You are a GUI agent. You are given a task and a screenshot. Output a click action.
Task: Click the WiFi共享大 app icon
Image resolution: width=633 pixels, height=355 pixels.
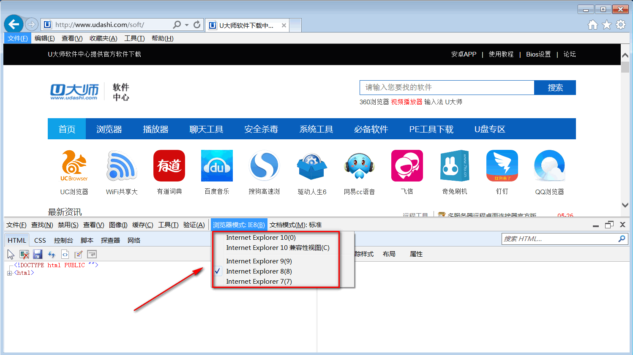coord(122,165)
